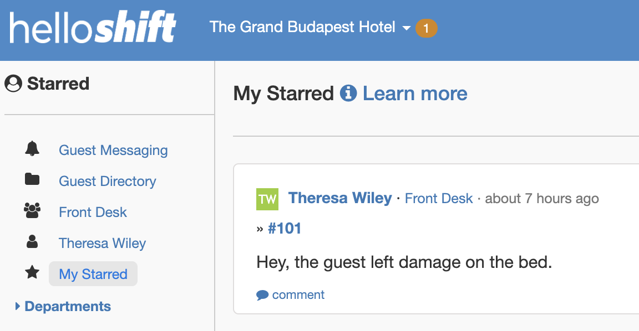639x331 pixels.
Task: Click the bell icon beside Guest Messaging
Action: pos(32,149)
